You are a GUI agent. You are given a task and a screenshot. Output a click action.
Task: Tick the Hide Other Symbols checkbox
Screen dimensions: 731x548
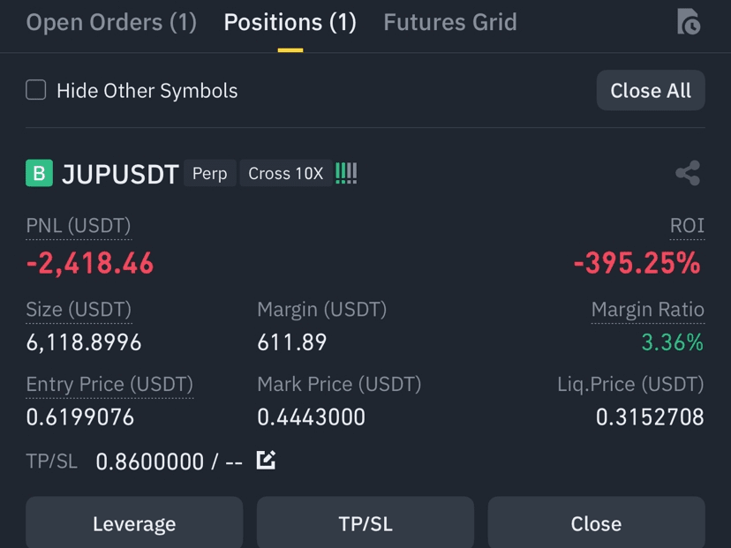[x=36, y=90]
